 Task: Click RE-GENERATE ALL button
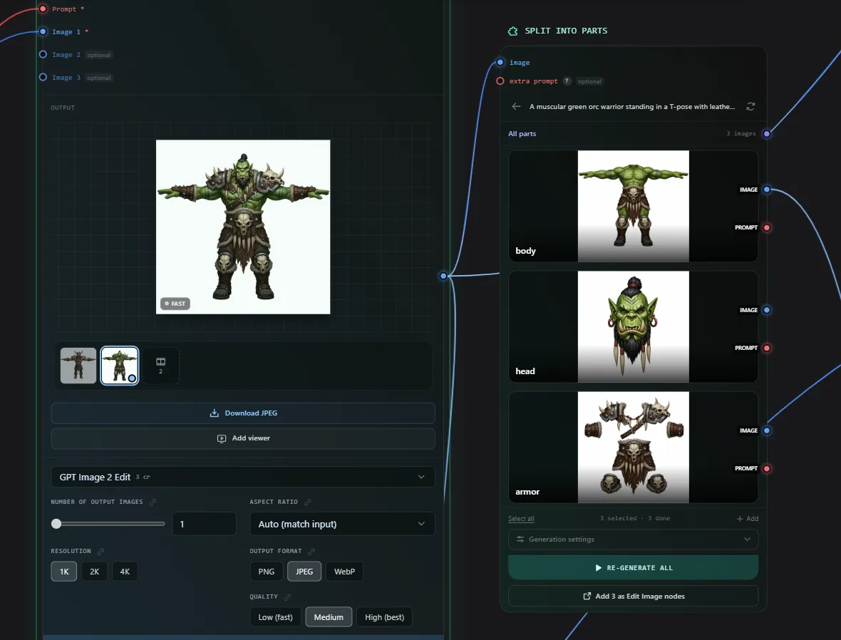click(634, 567)
